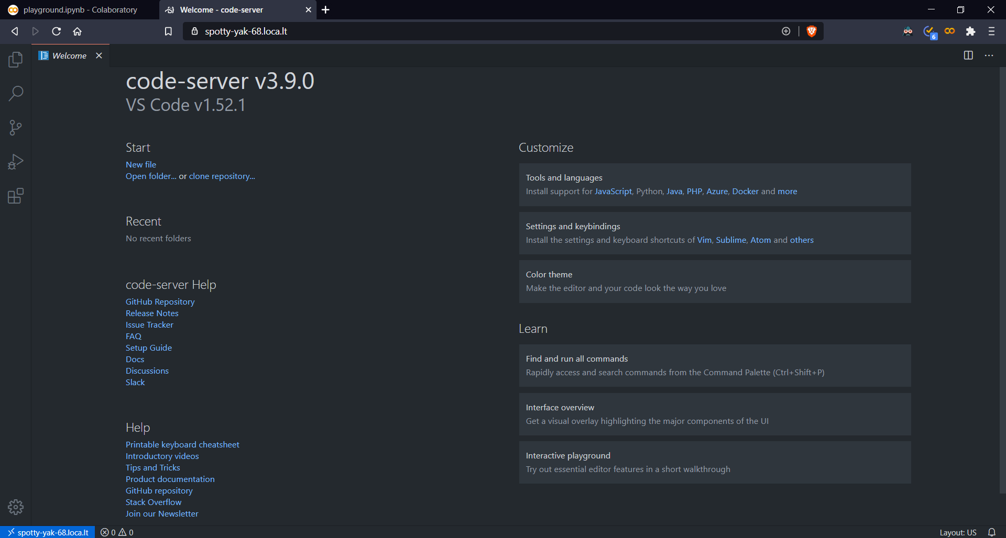Open the Discussions link
This screenshot has height=538, width=1006.
tap(147, 371)
